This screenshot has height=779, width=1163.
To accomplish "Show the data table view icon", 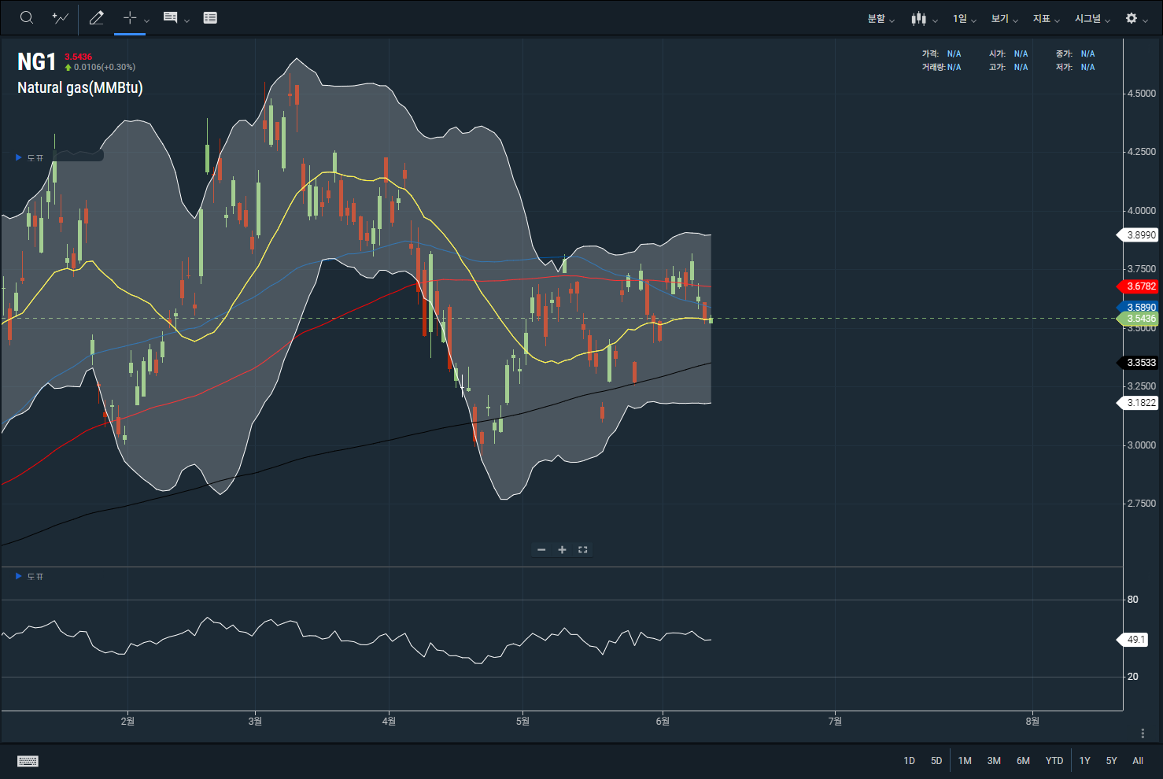I will [x=210, y=18].
